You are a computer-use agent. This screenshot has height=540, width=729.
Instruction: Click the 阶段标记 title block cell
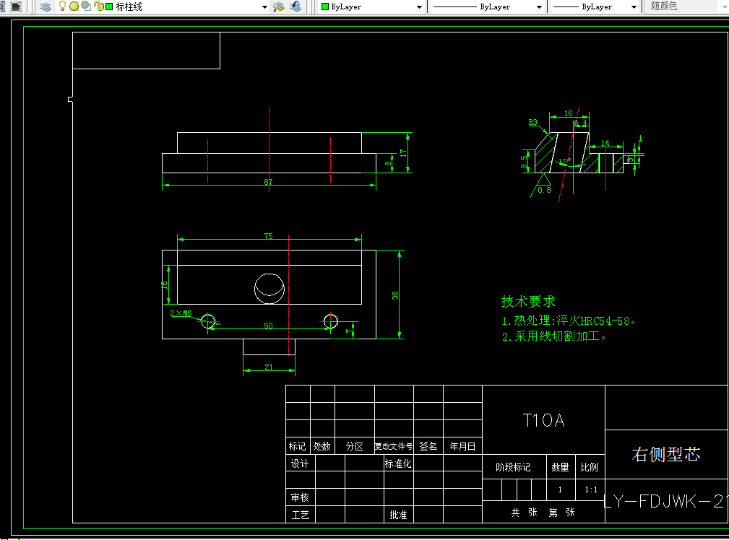pos(514,466)
